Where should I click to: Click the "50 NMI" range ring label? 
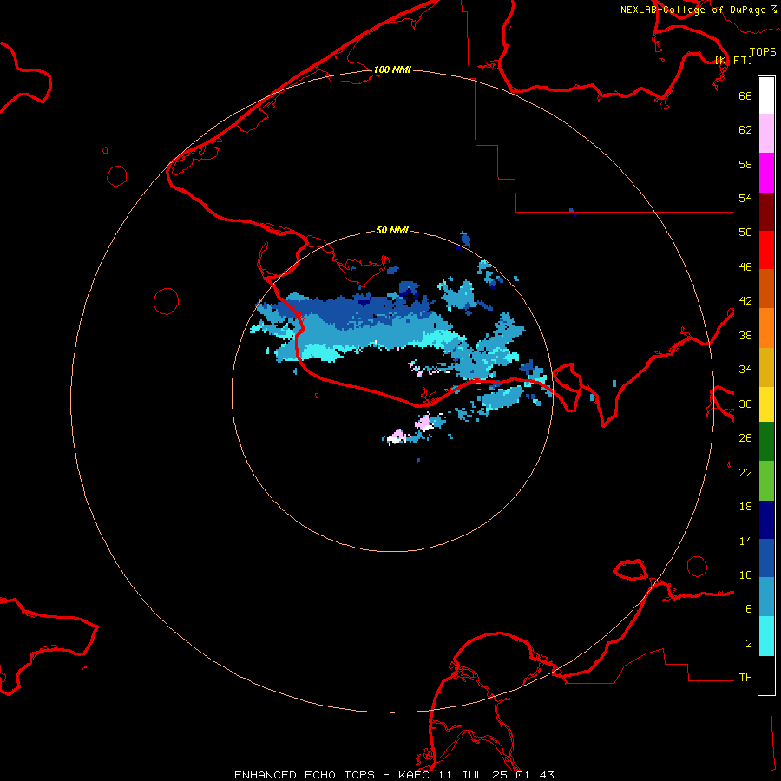coord(392,230)
